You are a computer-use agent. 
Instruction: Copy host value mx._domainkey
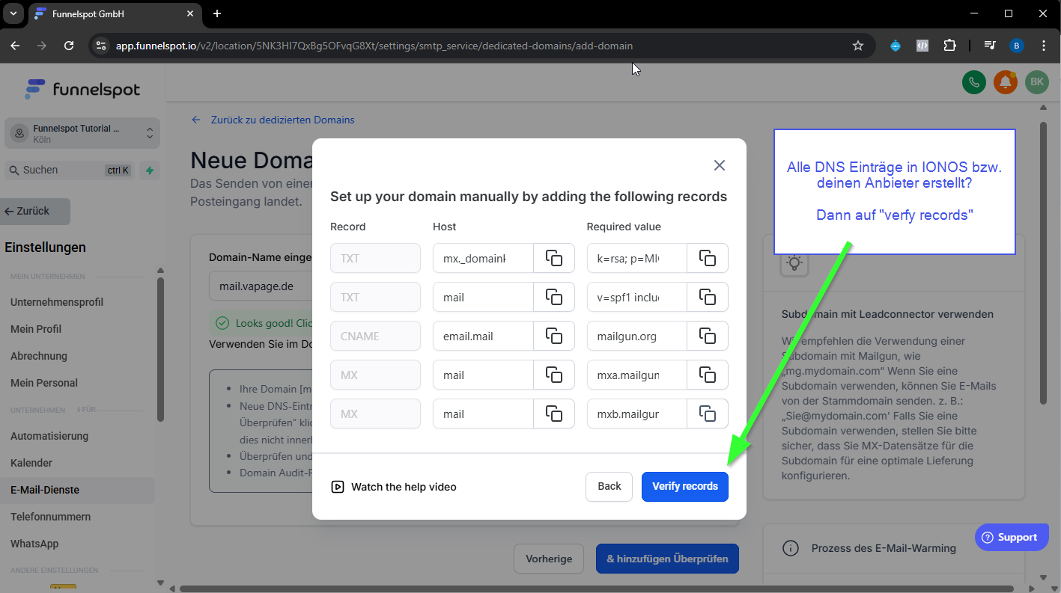click(554, 258)
